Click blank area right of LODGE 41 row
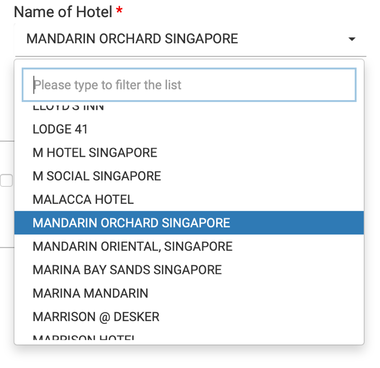This screenshot has width=380, height=368. [225, 129]
